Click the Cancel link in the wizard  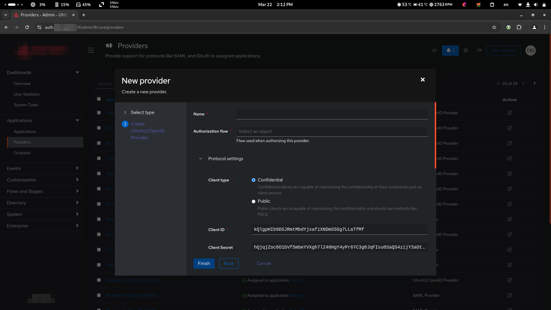point(263,263)
